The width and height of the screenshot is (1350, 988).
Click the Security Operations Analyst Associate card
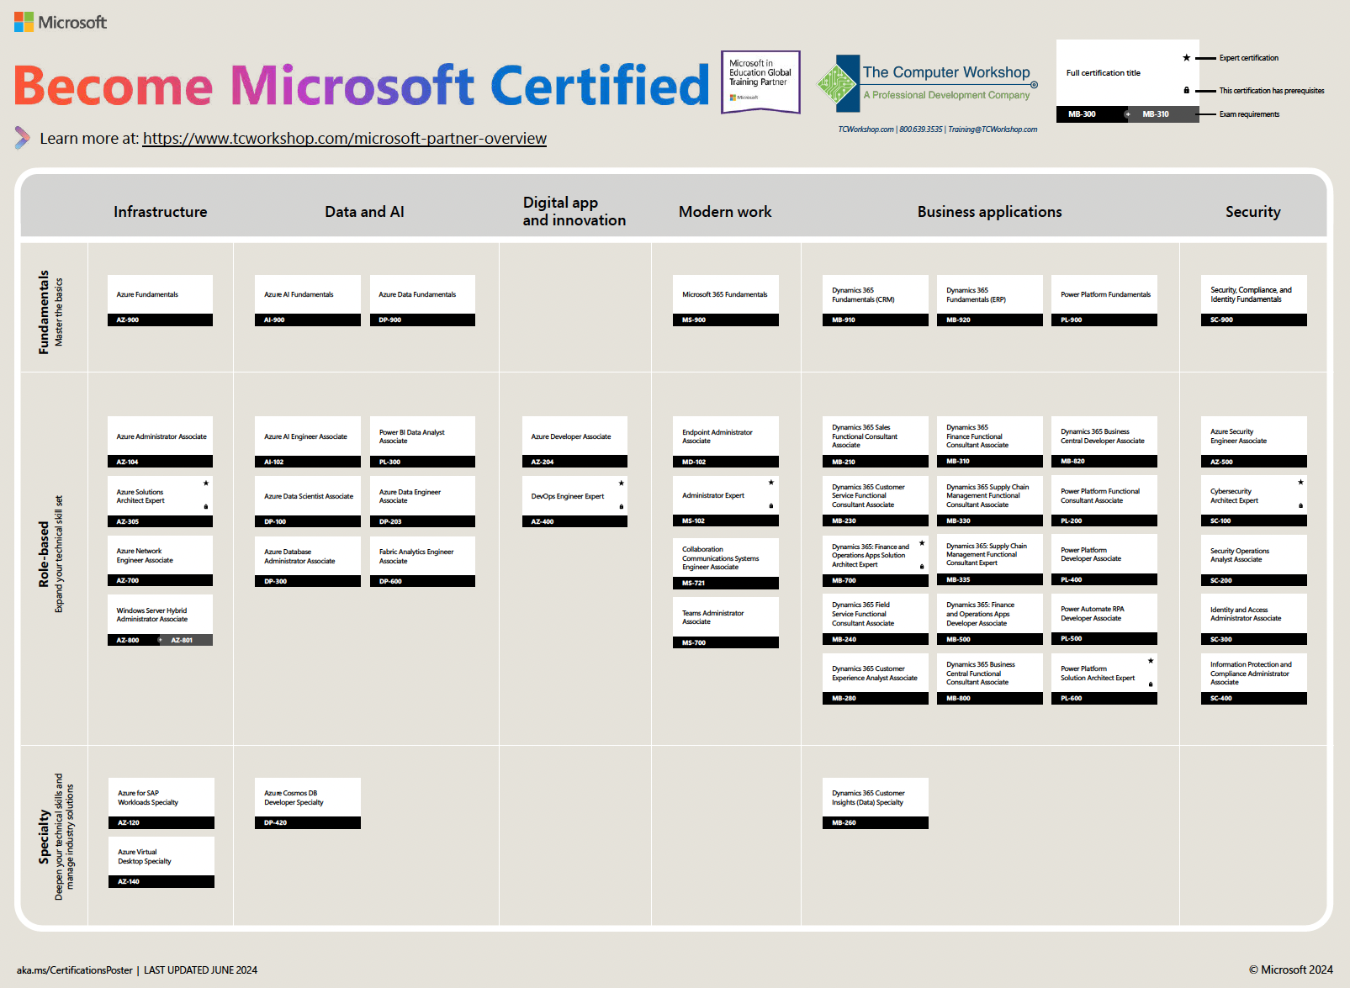click(1254, 561)
